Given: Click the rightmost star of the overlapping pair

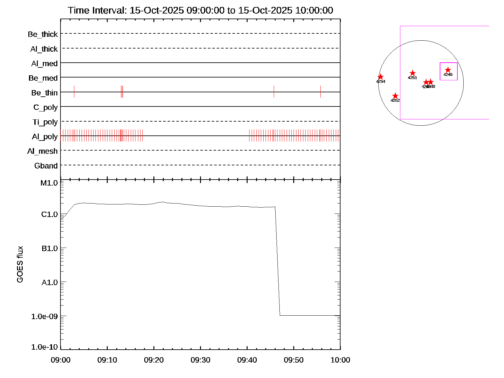Looking at the screenshot, I should pos(431,82).
